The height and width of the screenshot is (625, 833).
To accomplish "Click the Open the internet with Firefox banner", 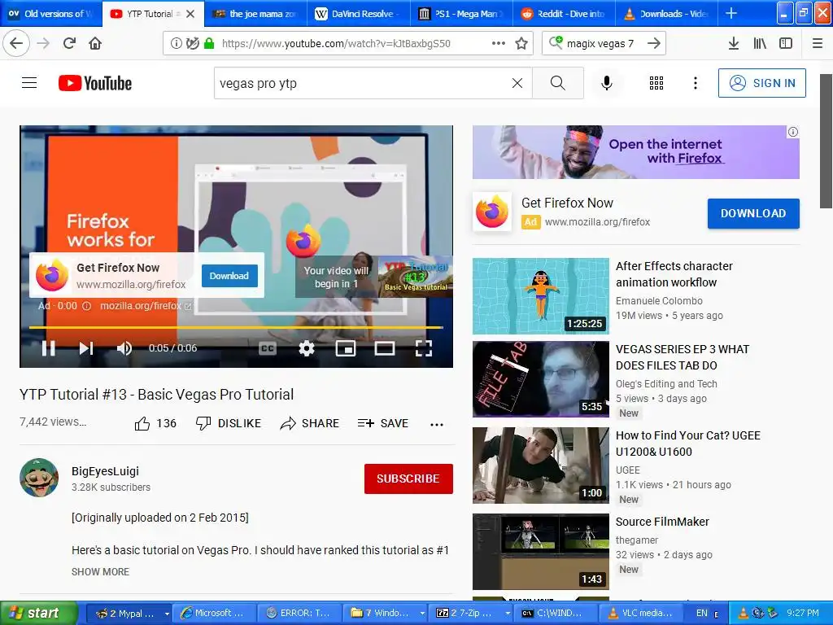I will 636,152.
